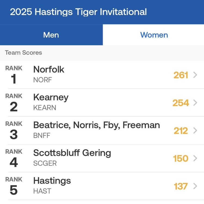Click Norfolk's 261 point score
This screenshot has width=204, height=204.
coord(181,75)
